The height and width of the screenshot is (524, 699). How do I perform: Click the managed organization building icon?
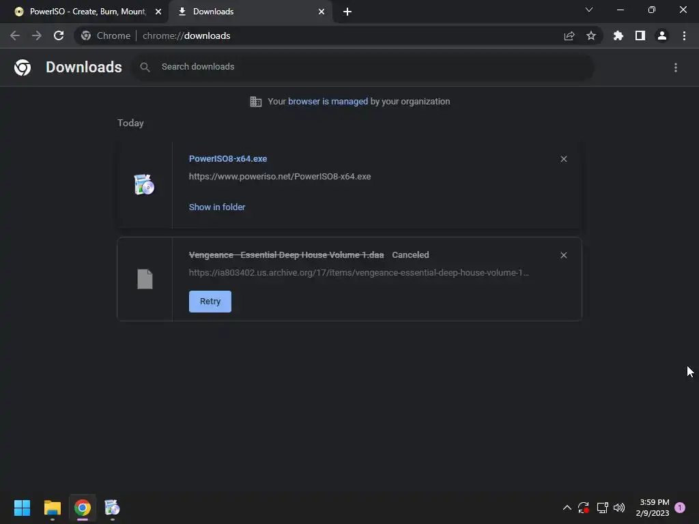pos(256,102)
